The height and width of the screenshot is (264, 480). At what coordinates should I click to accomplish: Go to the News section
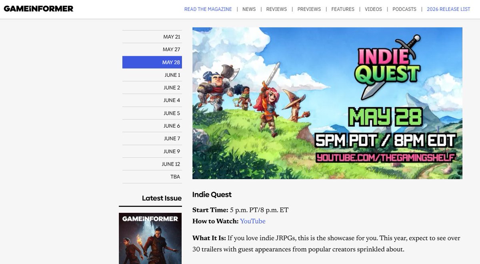tap(249, 9)
